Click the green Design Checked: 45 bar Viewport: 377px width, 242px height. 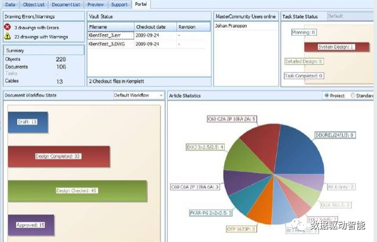click(x=78, y=191)
